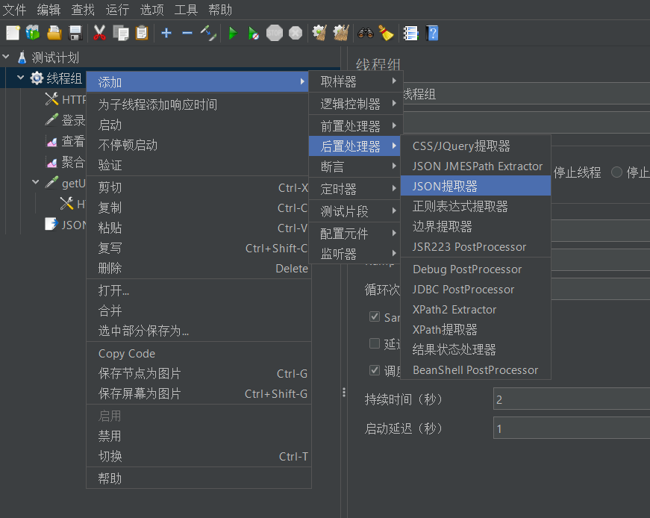
Task: Choose XPath提取器 from the submenu
Action: 475,329
